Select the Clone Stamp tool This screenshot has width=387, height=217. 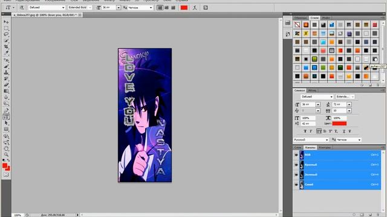6,72
